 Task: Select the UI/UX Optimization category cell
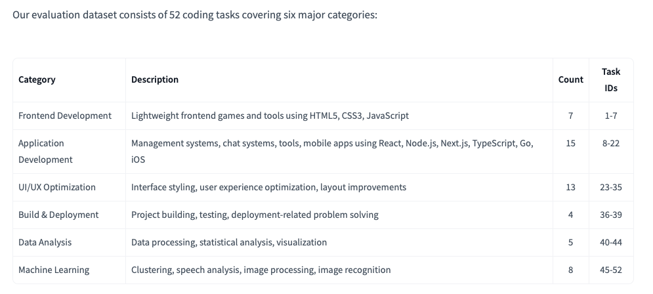click(57, 187)
